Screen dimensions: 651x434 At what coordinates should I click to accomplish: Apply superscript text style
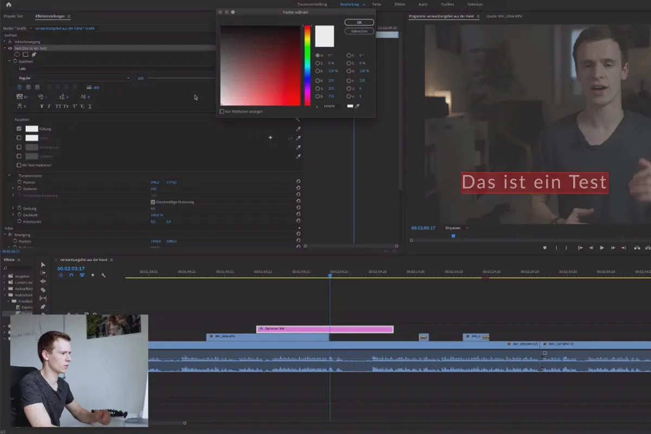[x=75, y=106]
